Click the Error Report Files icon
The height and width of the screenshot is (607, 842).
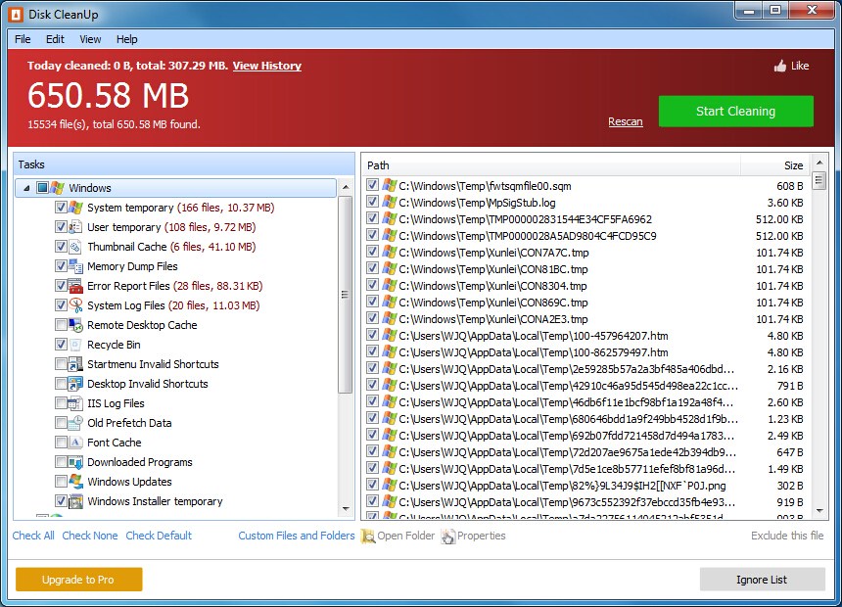(x=75, y=286)
